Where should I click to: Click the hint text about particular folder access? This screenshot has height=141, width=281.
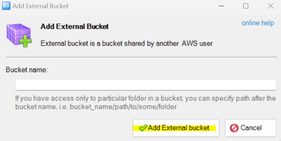click(x=146, y=103)
